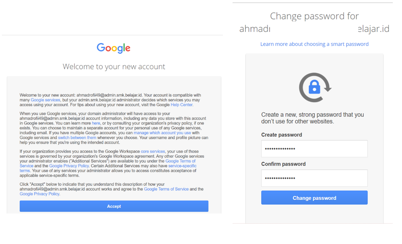
Task: Click the blue Accept button
Action: tap(114, 206)
